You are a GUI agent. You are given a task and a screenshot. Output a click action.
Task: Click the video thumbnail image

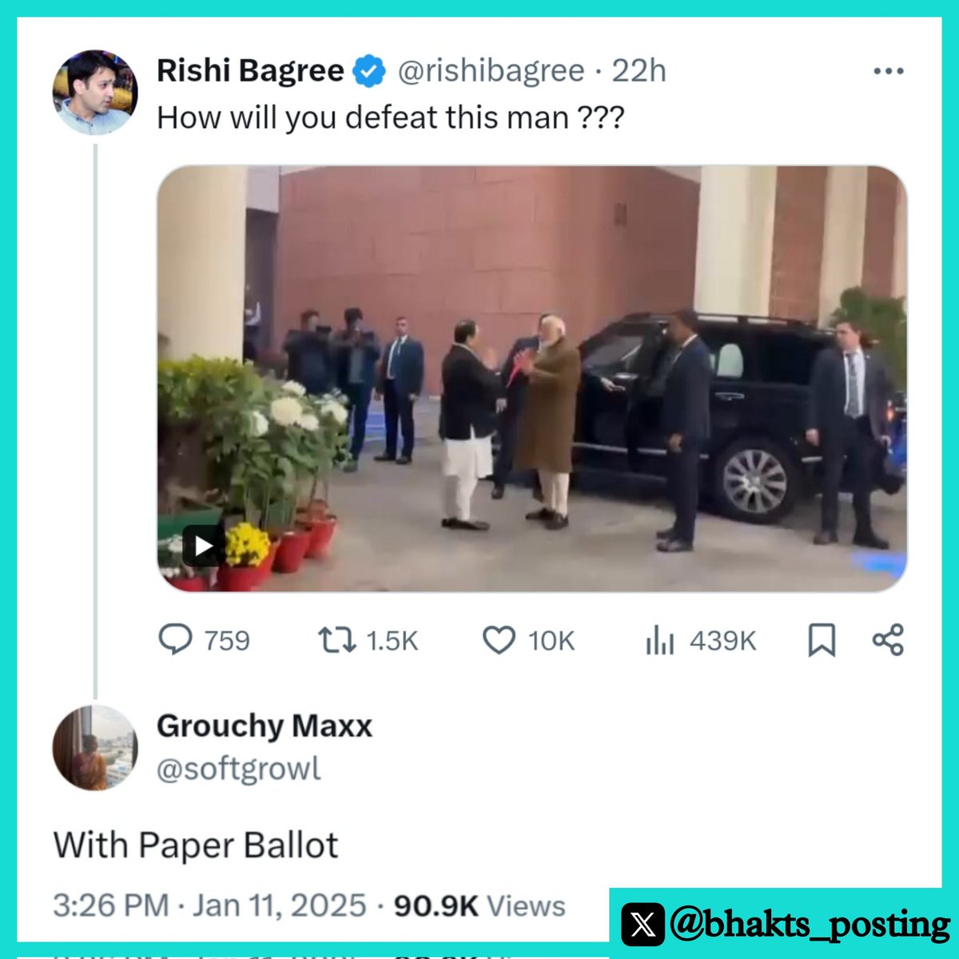[x=532, y=379]
